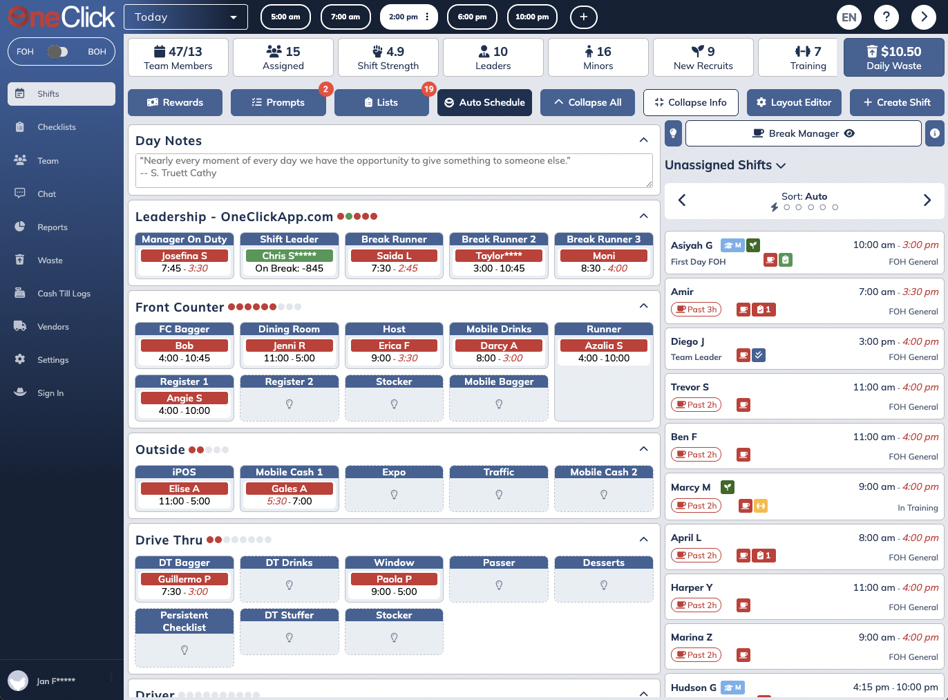The height and width of the screenshot is (700, 948).
Task: Switch to the 7:00 am time tab
Action: click(x=345, y=17)
